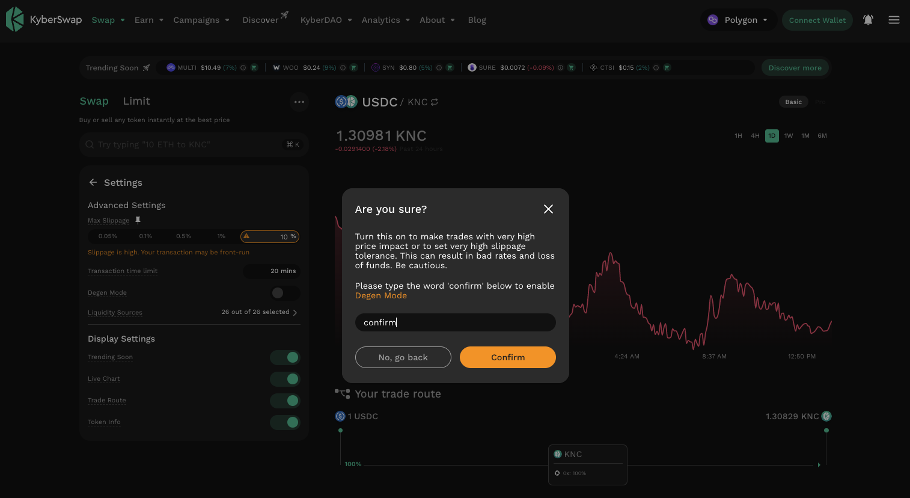Turn off the Live Chart toggle
910x498 pixels.
click(284, 379)
